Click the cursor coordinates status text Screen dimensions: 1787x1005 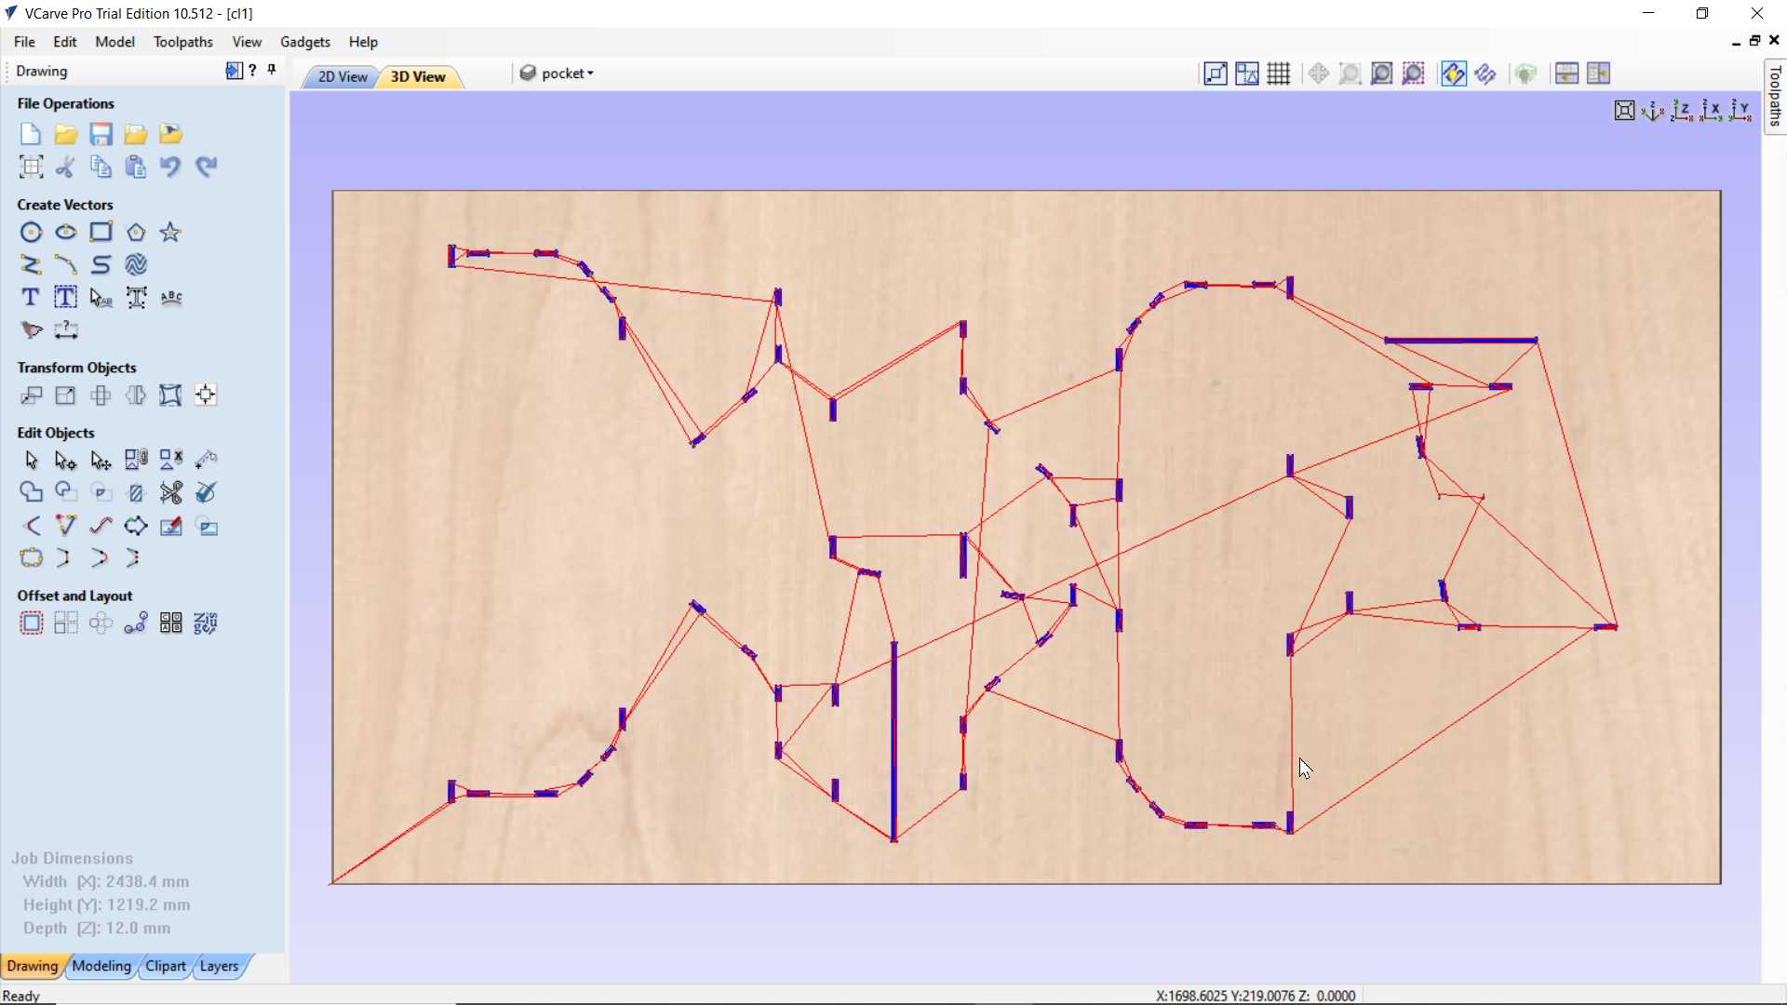(1256, 996)
